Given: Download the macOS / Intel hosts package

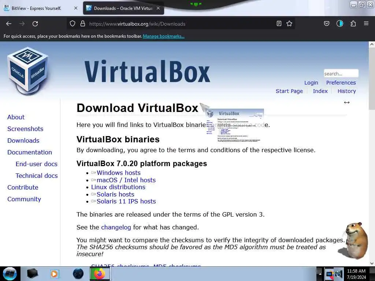Looking at the screenshot, I should [126, 180].
